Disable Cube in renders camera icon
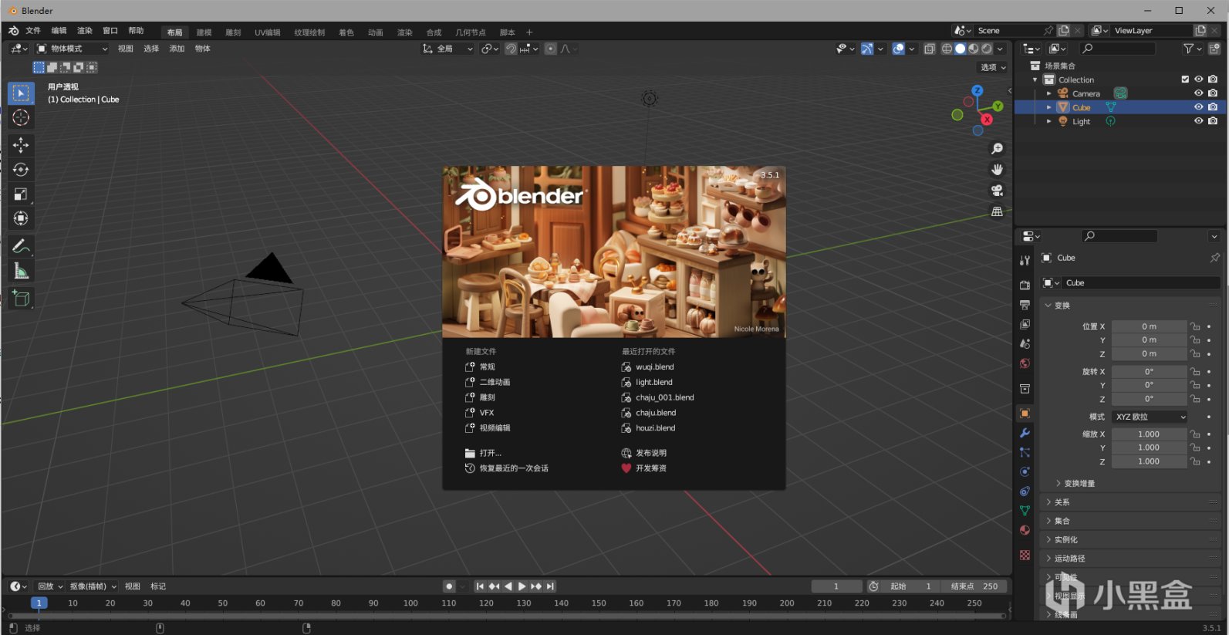 (x=1213, y=107)
